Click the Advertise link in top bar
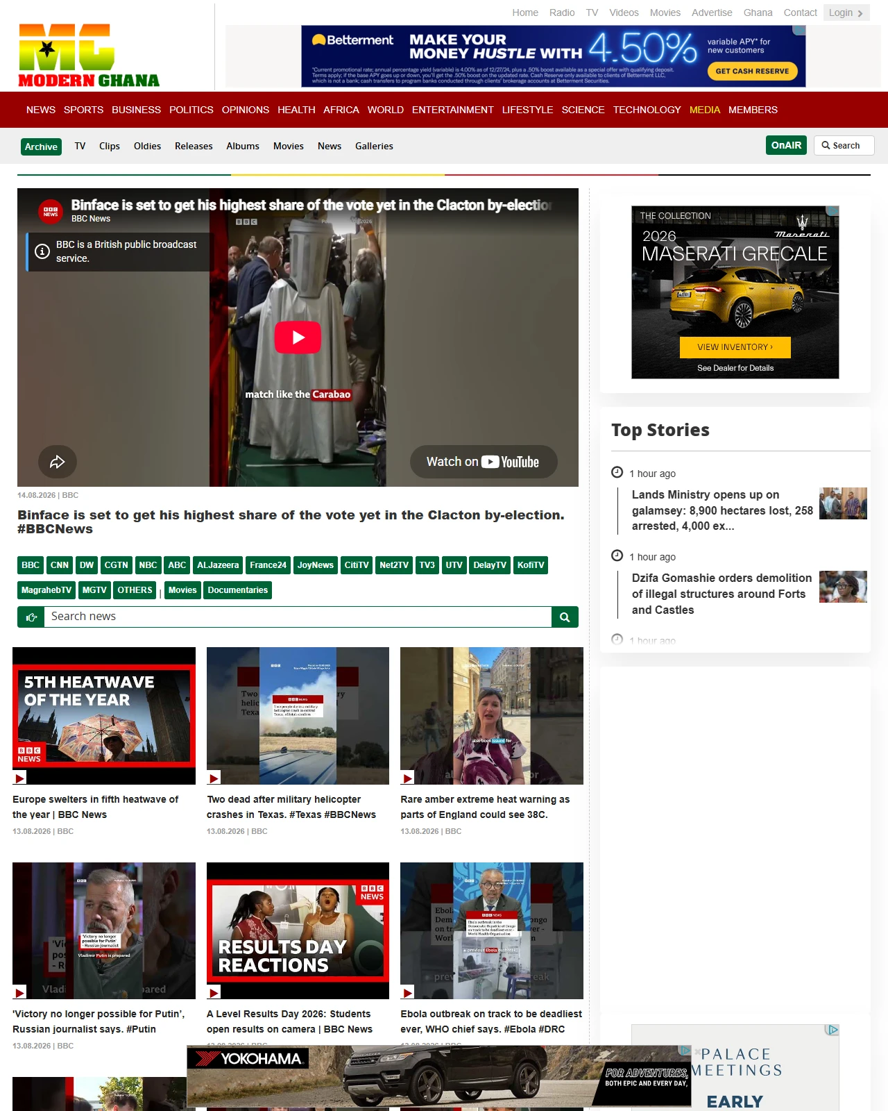This screenshot has width=888, height=1111. coord(712,12)
